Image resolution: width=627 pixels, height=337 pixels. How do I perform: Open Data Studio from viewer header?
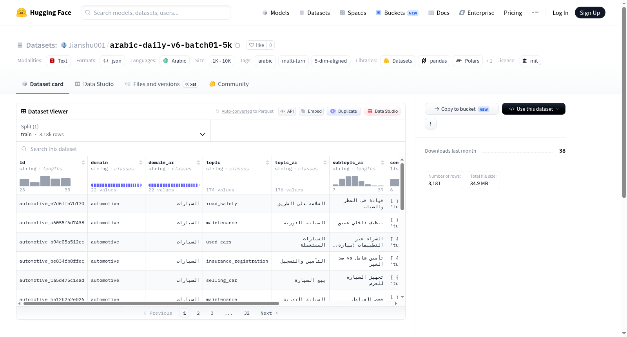(x=382, y=111)
